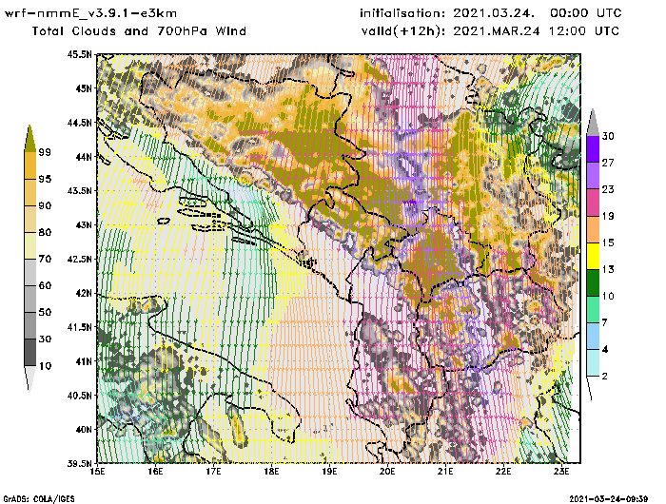Click the olive triangle above cloud value 99
666x504 pixels.
click(x=29, y=140)
